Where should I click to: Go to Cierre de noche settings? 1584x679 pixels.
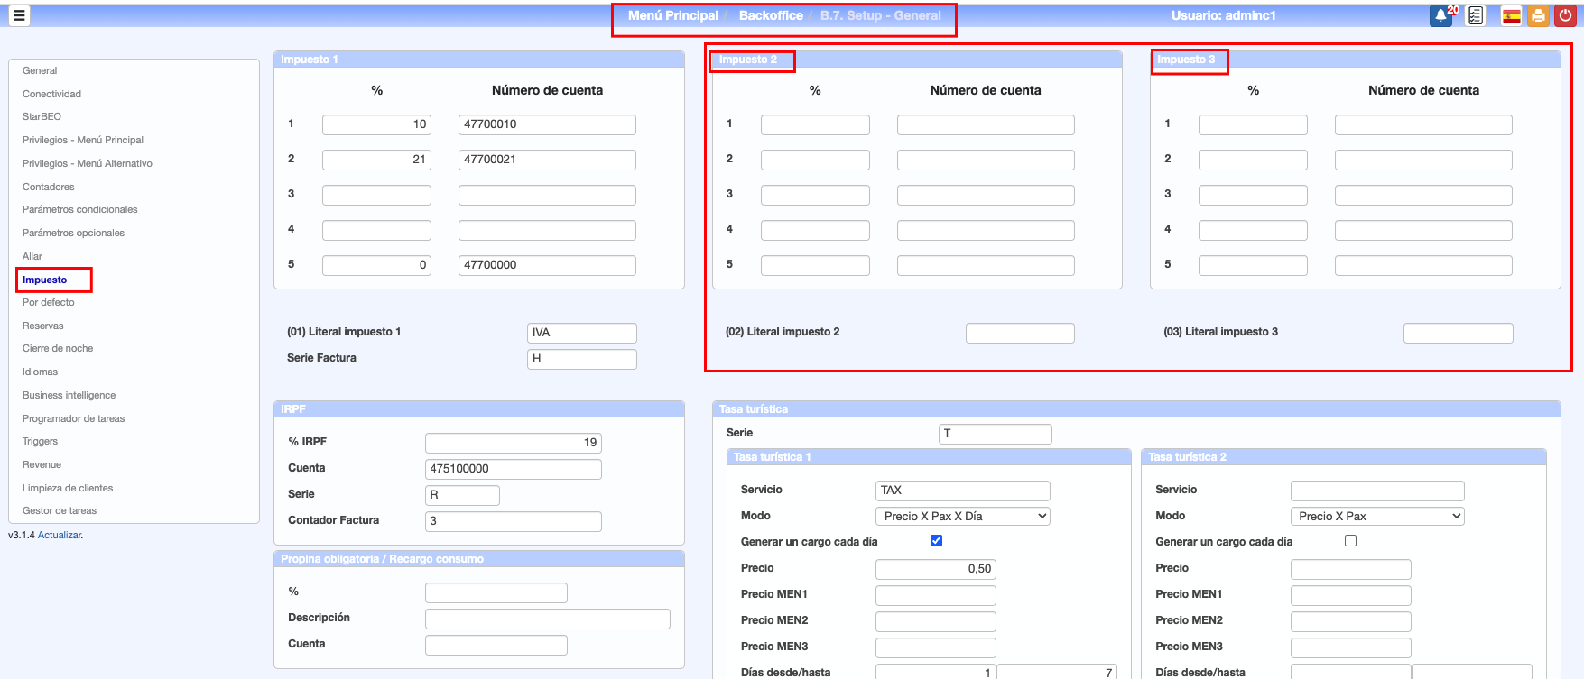coord(58,348)
